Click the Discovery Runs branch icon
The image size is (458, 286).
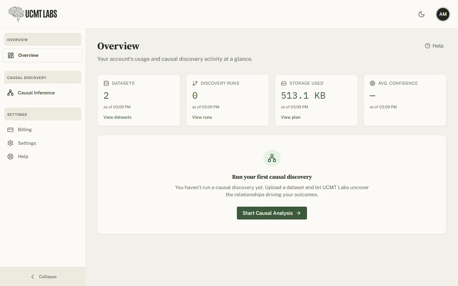pos(195,83)
